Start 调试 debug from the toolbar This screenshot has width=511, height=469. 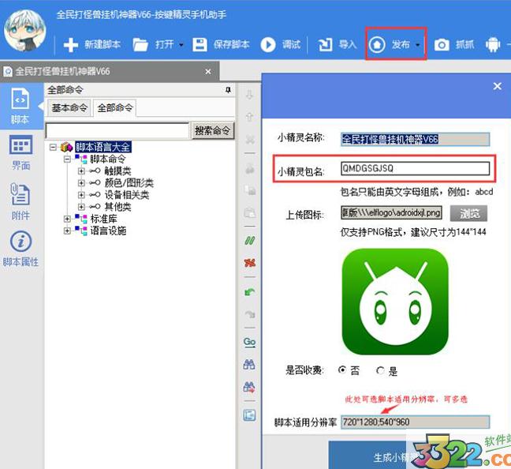pyautogui.click(x=281, y=45)
